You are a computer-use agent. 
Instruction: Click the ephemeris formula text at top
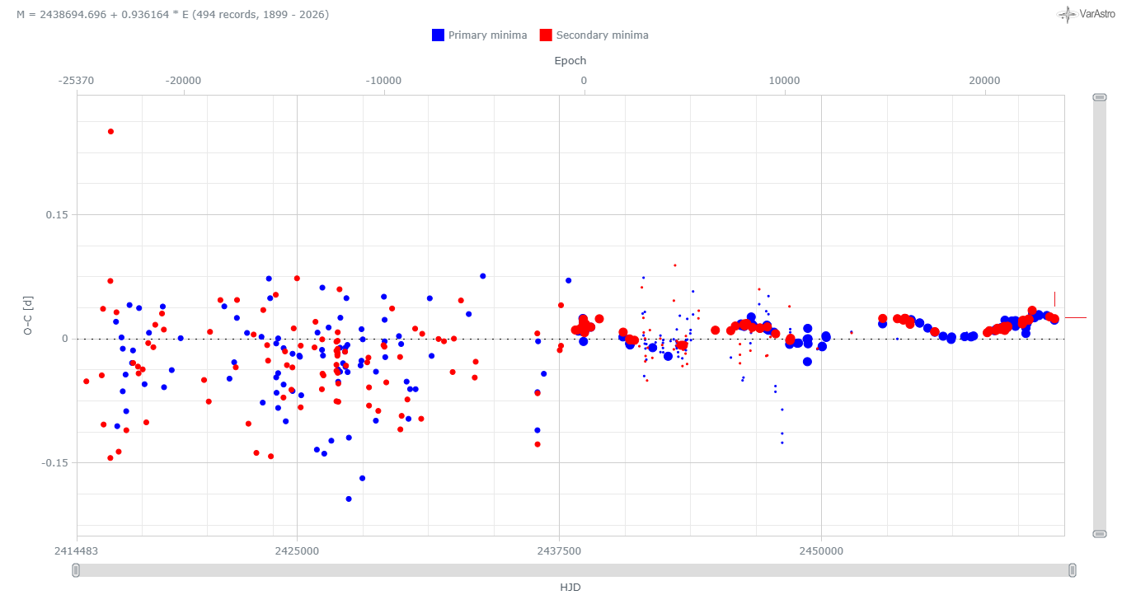pyautogui.click(x=173, y=15)
